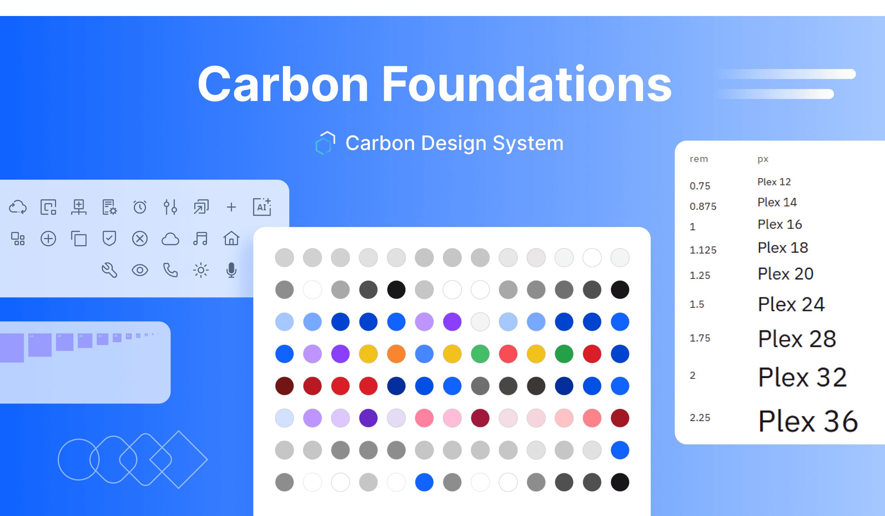Screen dimensions: 885x516
Task: Select the 'Plex 32' type sample
Action: (803, 377)
